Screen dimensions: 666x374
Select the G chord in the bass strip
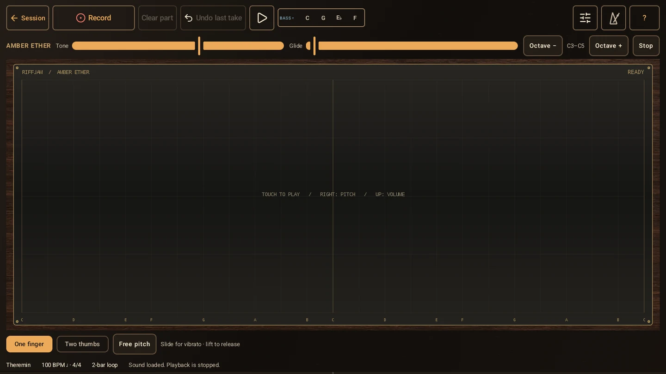(323, 18)
